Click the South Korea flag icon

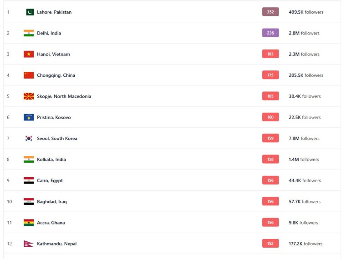(x=29, y=138)
